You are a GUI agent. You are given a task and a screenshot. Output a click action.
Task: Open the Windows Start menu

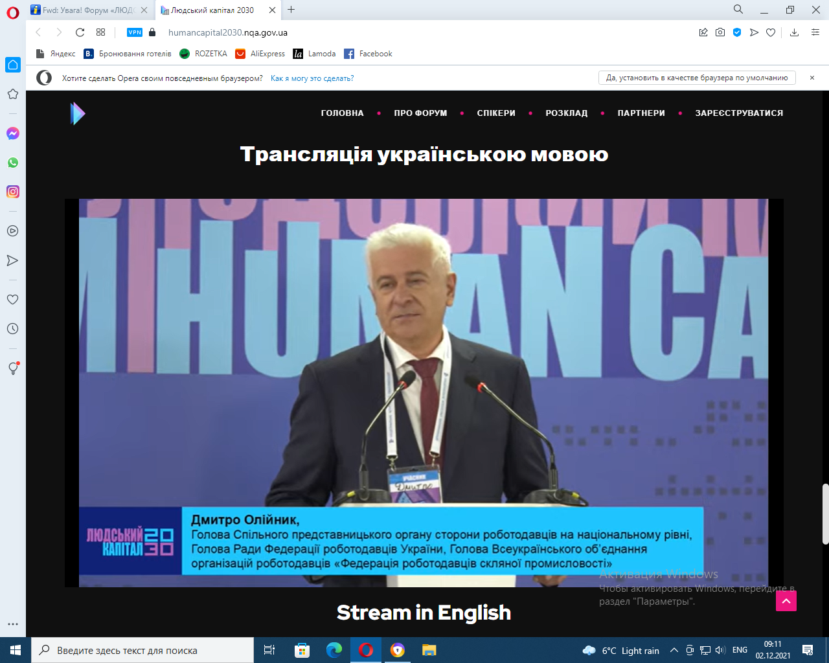(x=16, y=650)
